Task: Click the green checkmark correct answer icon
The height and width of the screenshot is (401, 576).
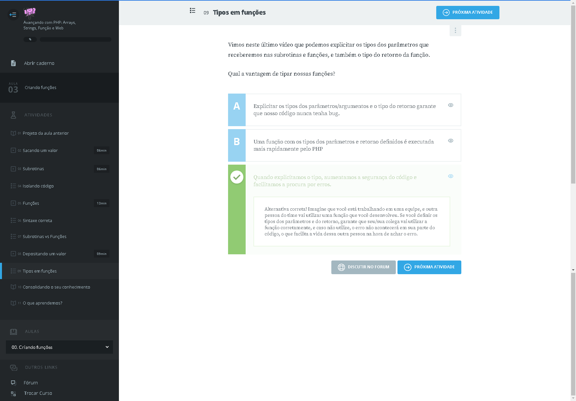Action: [237, 177]
